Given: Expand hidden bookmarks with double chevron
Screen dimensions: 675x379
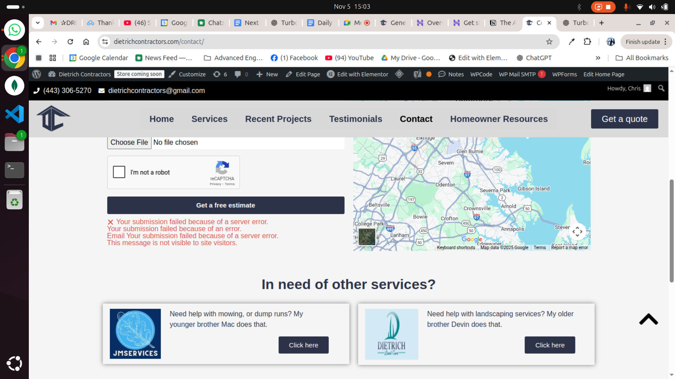Looking at the screenshot, I should 598,58.
